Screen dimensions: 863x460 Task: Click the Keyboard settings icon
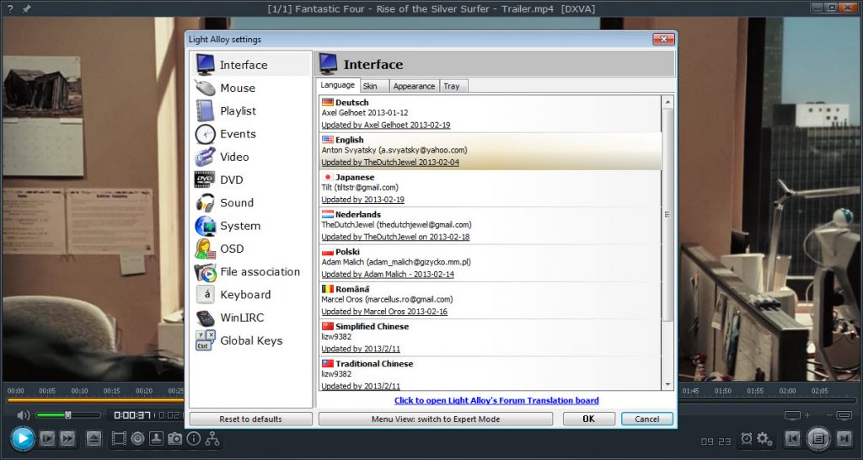pyautogui.click(x=206, y=294)
